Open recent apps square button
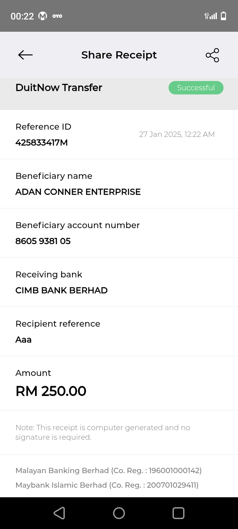 pyautogui.click(x=178, y=513)
